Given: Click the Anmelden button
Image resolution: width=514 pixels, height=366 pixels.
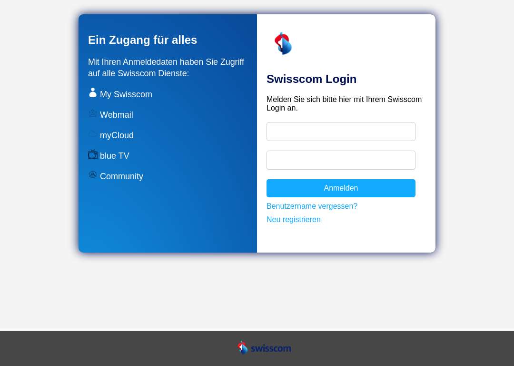Looking at the screenshot, I should click(341, 188).
